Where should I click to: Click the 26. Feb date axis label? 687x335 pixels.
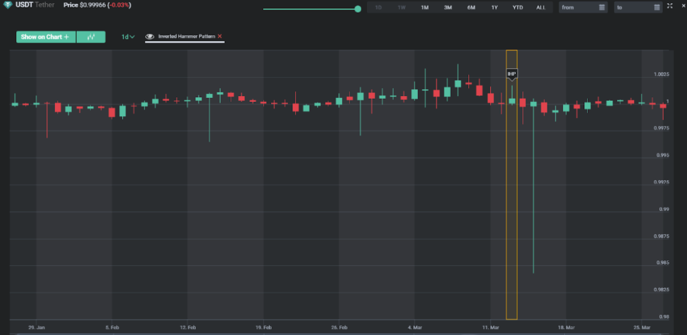pyautogui.click(x=339, y=328)
